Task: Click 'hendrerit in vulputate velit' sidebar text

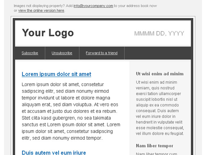Action: (x=159, y=122)
